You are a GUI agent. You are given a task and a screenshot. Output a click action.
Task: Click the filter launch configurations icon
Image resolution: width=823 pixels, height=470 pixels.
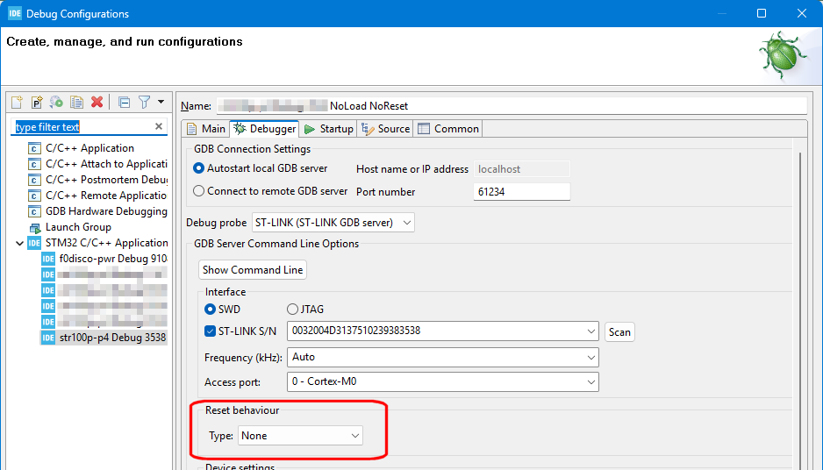pos(145,103)
